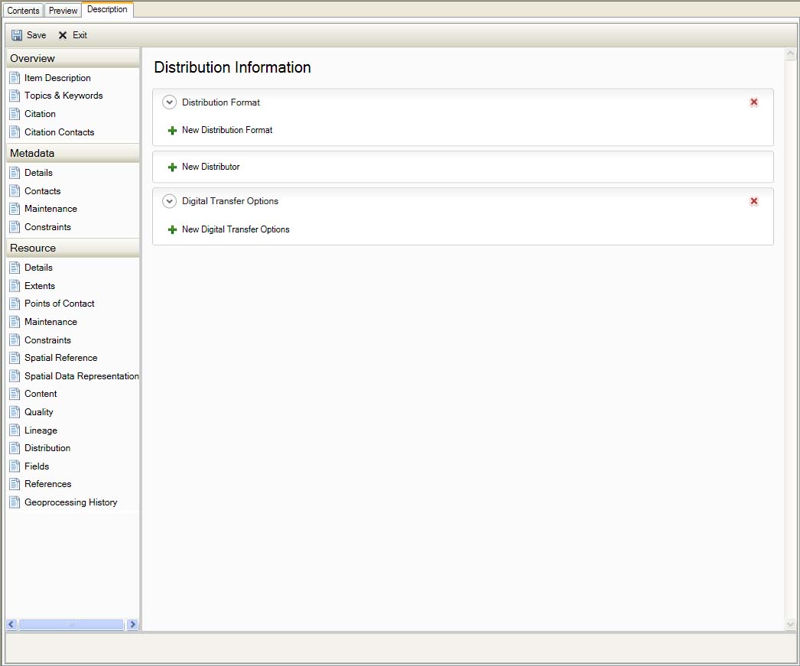Remove the Distribution Format section via red X
This screenshot has width=800, height=666.
tap(754, 102)
